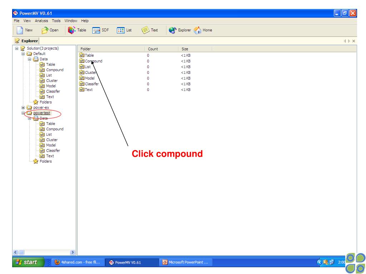The image size is (366, 274).
Task: Click the Explorer globe toolbar icon
Action: pos(173,30)
